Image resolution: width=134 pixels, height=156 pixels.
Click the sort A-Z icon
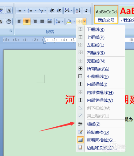pos(78,10)
